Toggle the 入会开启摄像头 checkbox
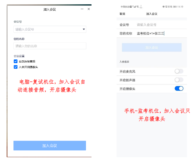The image size is (194, 159). pyautogui.click(x=16, y=67)
